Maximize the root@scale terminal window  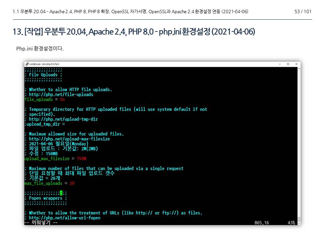288,64
